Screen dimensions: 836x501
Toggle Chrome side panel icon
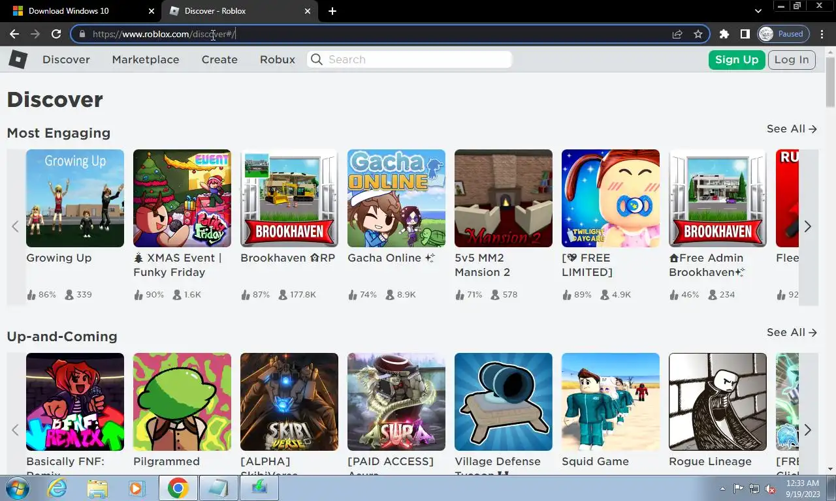[x=745, y=34]
